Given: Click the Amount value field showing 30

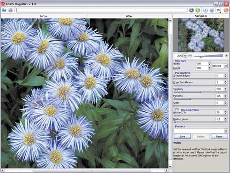Looking at the screenshot, I should tap(219, 112).
